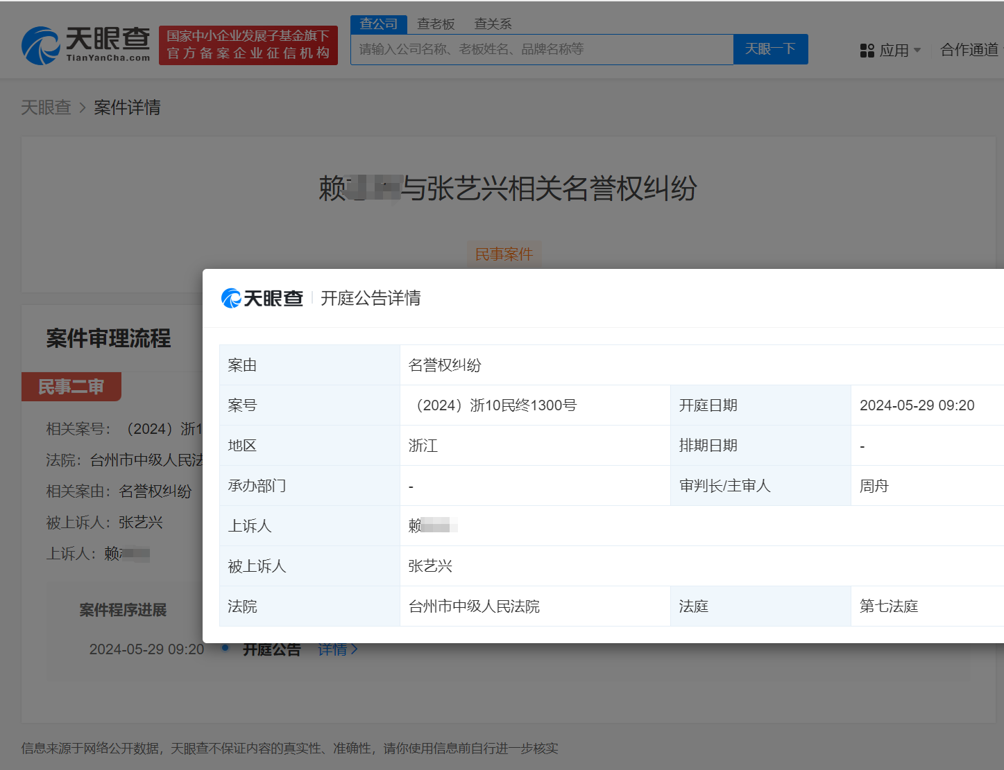Switch to the 查关系 search tab
This screenshot has width=1004, height=770.
click(492, 23)
